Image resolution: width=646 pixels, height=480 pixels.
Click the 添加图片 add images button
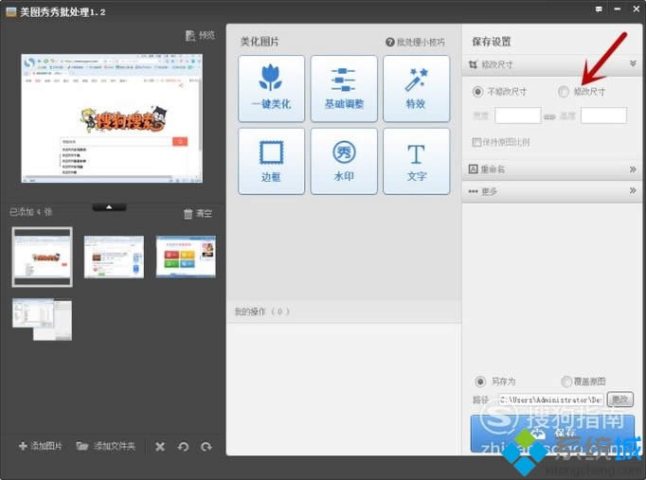click(x=40, y=446)
